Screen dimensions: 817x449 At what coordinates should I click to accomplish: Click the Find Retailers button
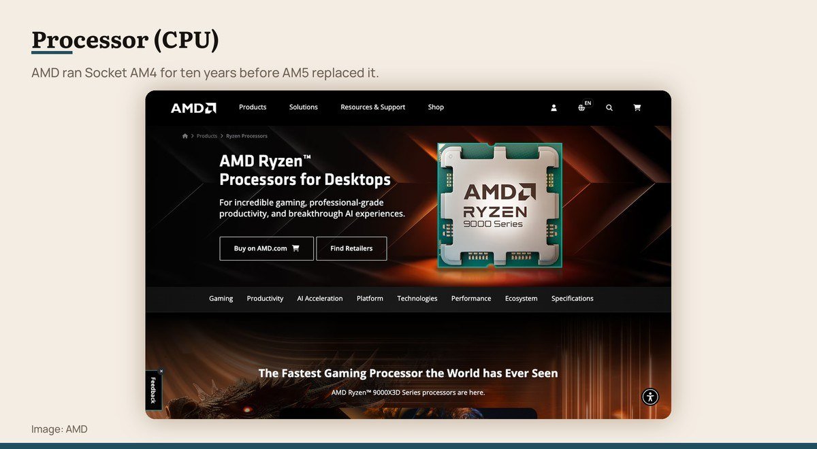click(351, 248)
